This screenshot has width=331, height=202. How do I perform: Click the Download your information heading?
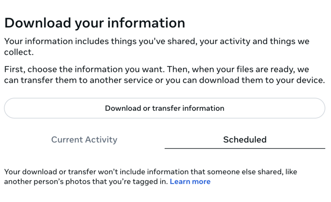[94, 23]
